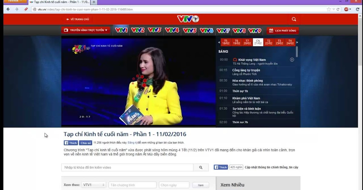Like the page via the Facebook Thích button

tap(70, 143)
